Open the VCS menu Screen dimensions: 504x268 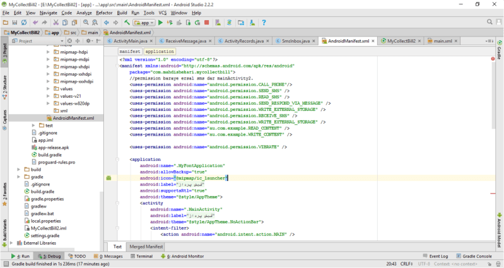tap(163, 13)
